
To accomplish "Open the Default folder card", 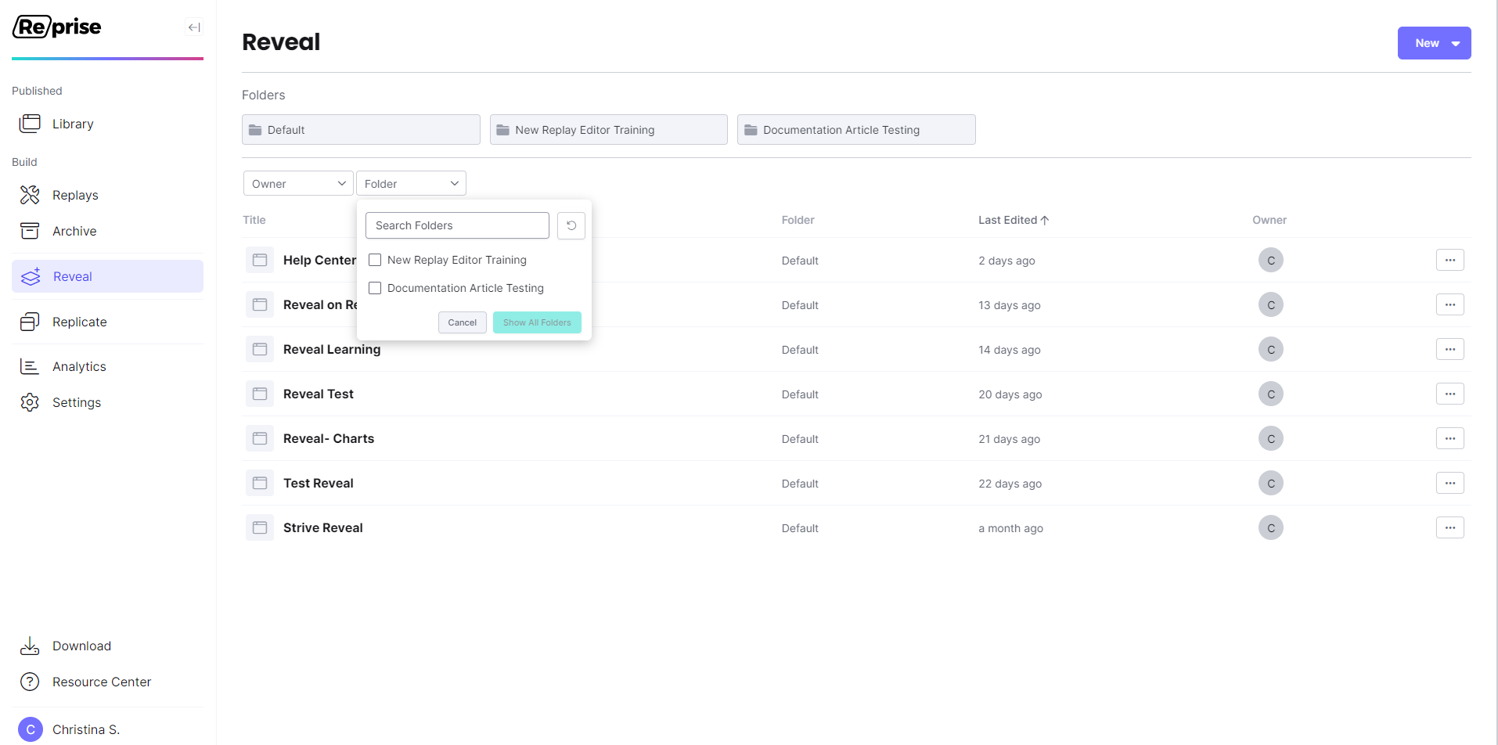I will (x=361, y=130).
